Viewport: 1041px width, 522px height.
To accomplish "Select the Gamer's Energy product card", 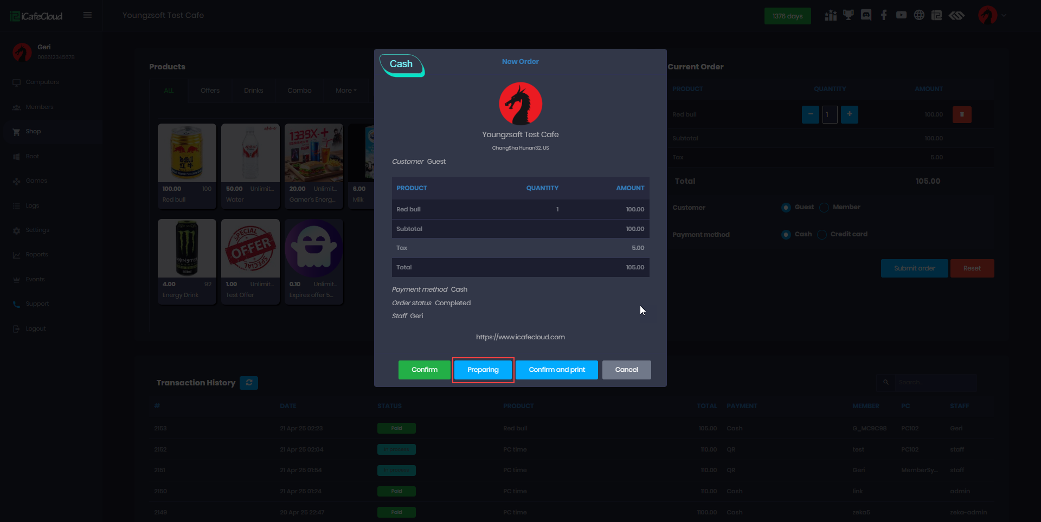I will (x=314, y=166).
